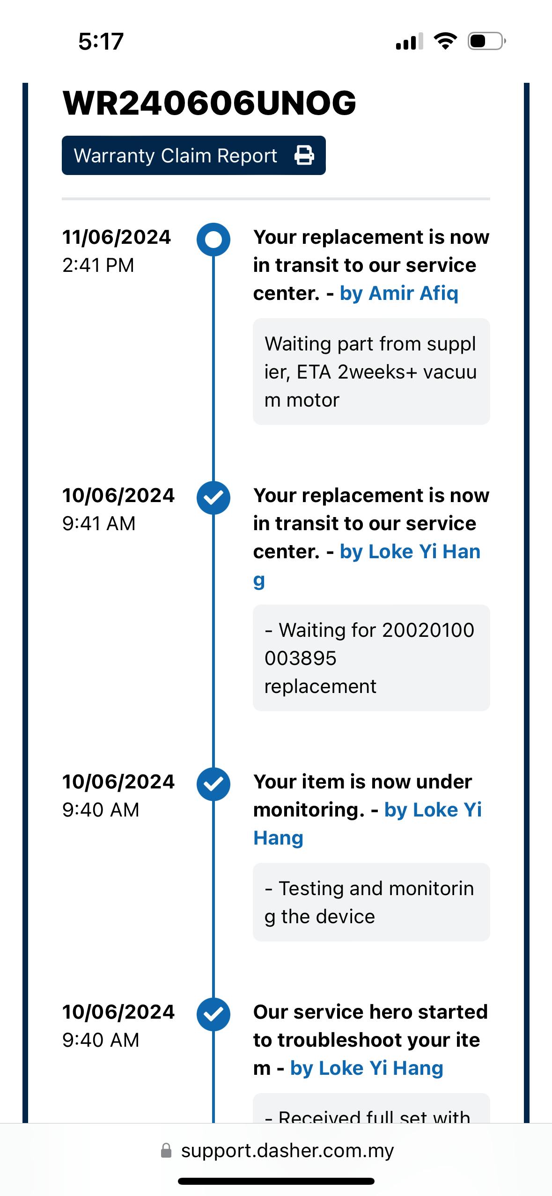
Task: Tap the claim number WR240606UNOG heading
Action: [209, 103]
